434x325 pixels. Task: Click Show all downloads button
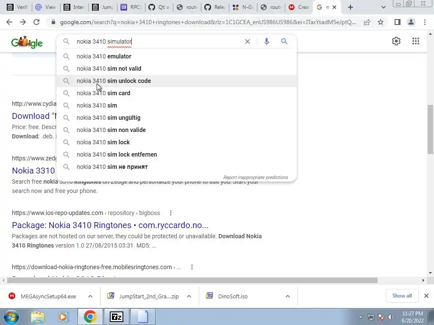point(402,296)
